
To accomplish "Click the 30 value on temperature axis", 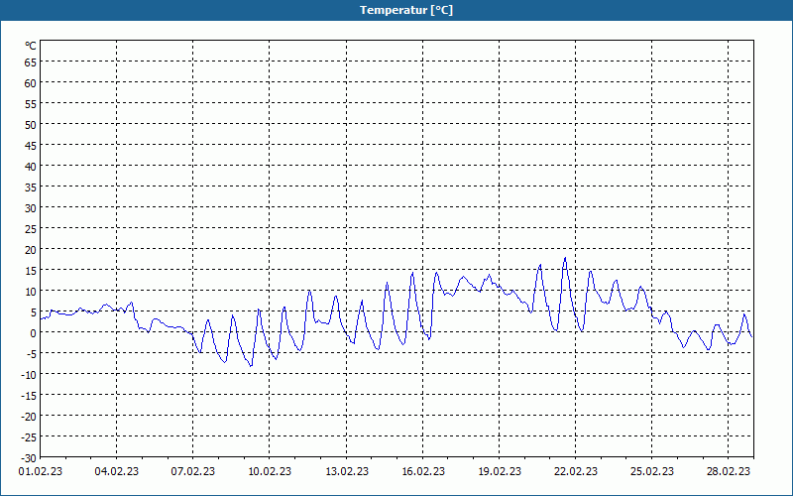I will coord(31,208).
